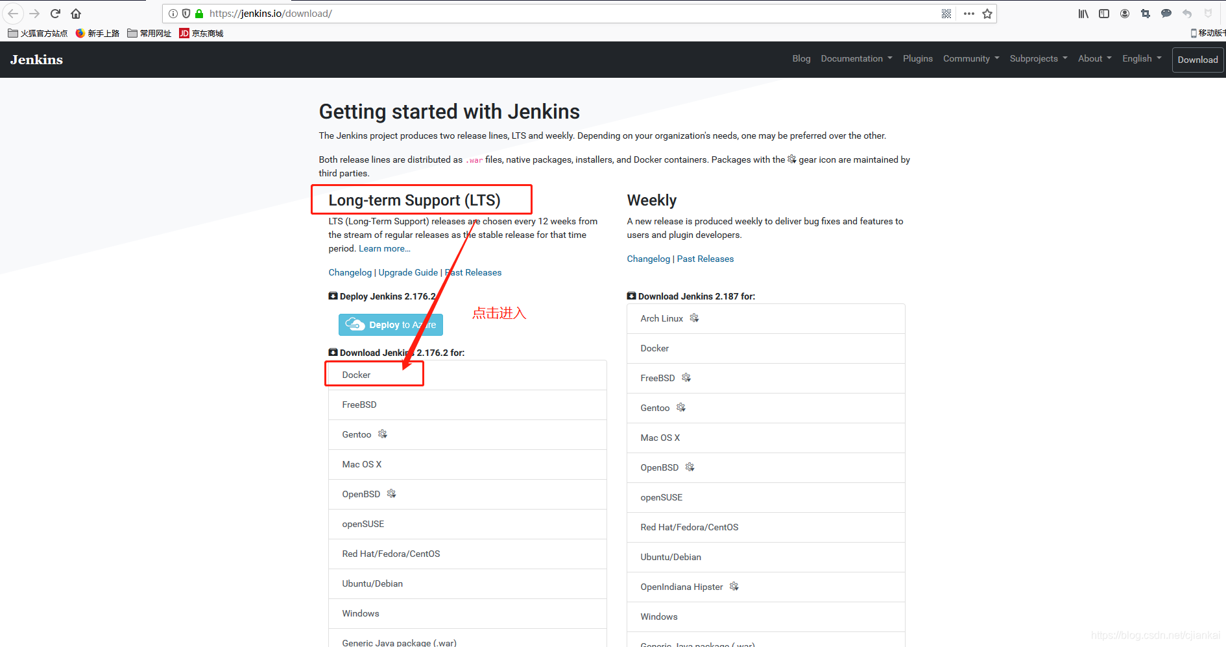Open the Blog nav link
The image size is (1226, 647).
pos(801,58)
